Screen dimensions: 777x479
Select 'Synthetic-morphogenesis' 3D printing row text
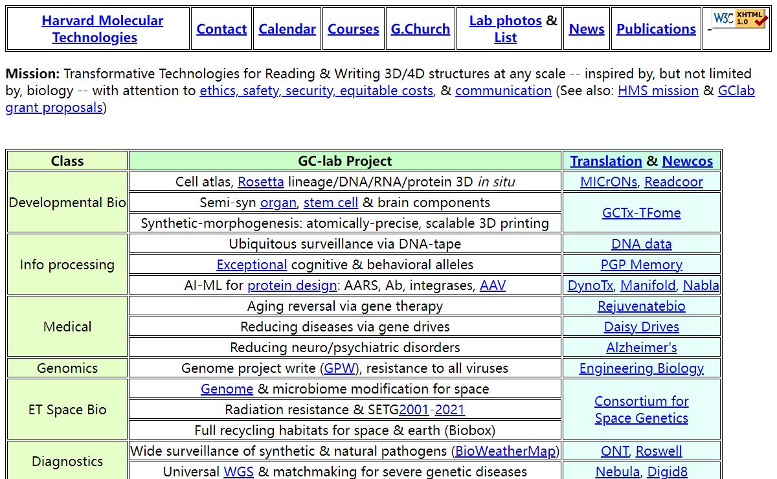345,223
